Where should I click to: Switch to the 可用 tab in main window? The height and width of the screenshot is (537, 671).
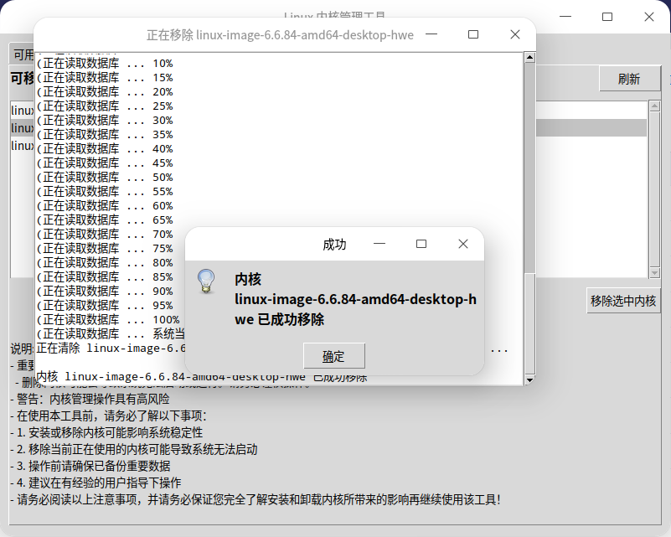coord(22,54)
